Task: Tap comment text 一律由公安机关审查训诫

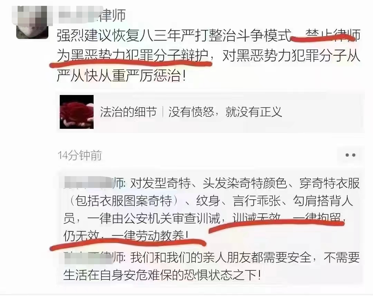Action: 154,219
